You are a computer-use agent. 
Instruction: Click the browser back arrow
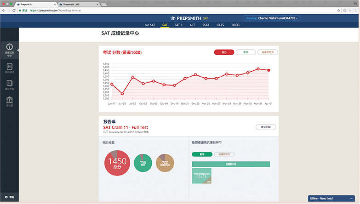(4, 10)
